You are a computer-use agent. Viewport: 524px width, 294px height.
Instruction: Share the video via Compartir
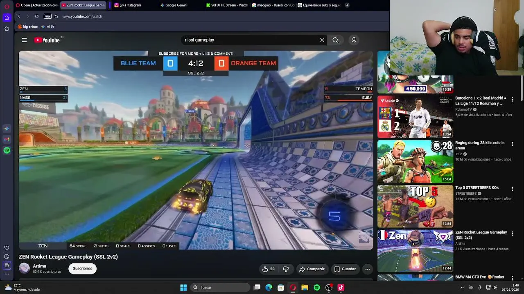point(312,269)
